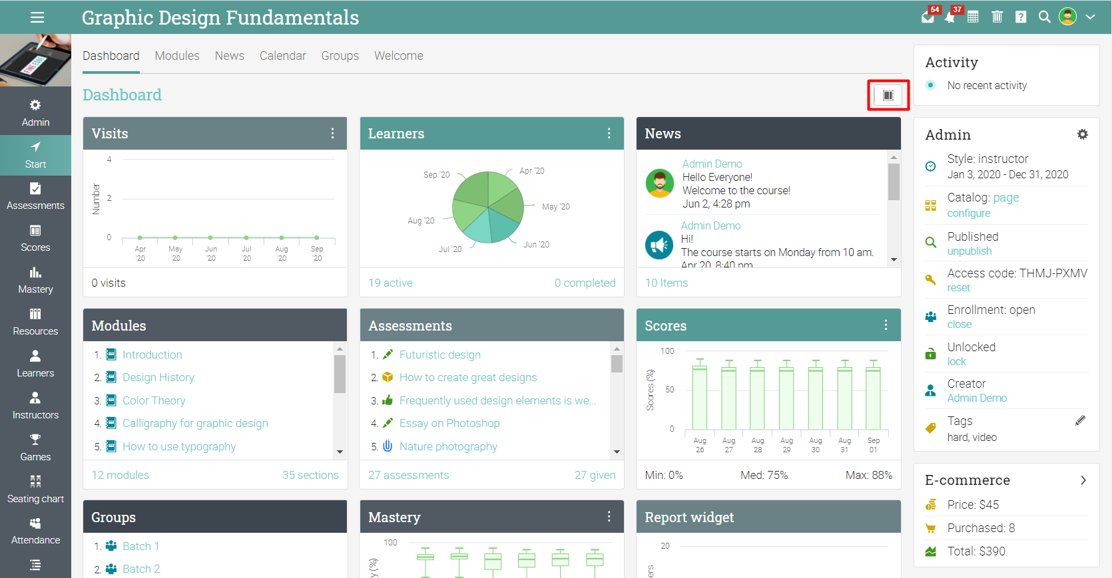The width and height of the screenshot is (1112, 578).
Task: Click the News widget scrollbar down arrow
Action: (x=894, y=260)
